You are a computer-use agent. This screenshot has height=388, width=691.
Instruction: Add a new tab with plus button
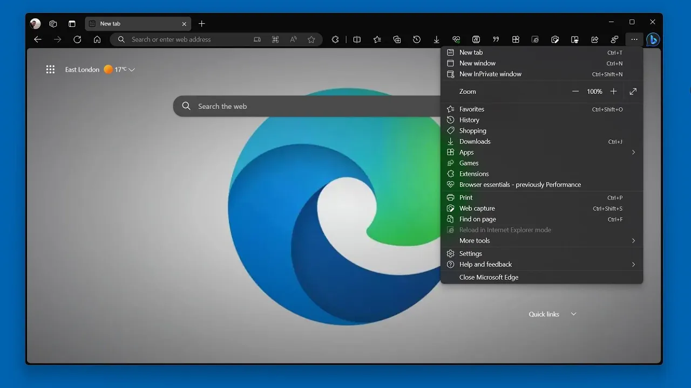tap(202, 24)
